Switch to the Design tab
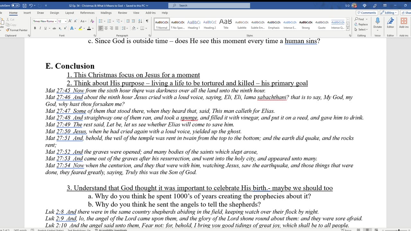The image size is (411, 231). (x=54, y=13)
